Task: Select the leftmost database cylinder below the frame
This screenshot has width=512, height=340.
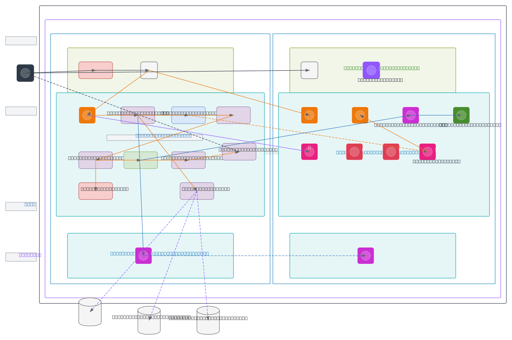Action: click(90, 312)
